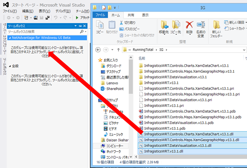This screenshot has width=247, height=168.
Task: Select file InfragisticsWRT.v13.1.pri
Action: [x=161, y=105]
